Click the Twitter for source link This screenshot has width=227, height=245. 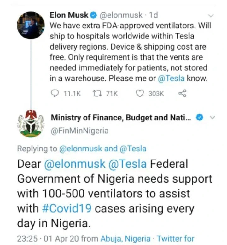click(176, 238)
